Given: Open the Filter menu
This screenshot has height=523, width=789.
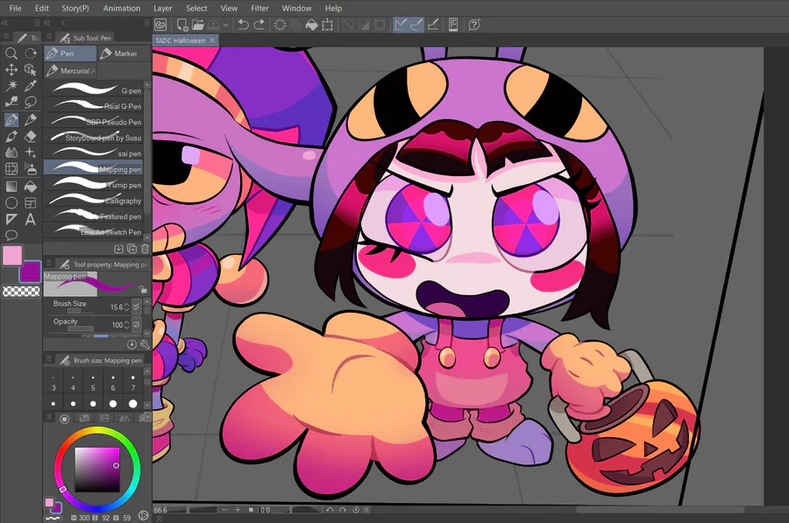Looking at the screenshot, I should [259, 8].
